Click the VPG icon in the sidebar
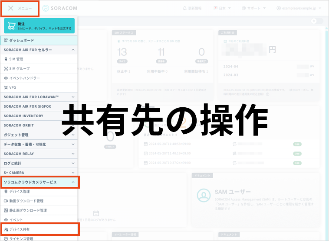Image resolution: width=329 pixels, height=241 pixels. 6,87
